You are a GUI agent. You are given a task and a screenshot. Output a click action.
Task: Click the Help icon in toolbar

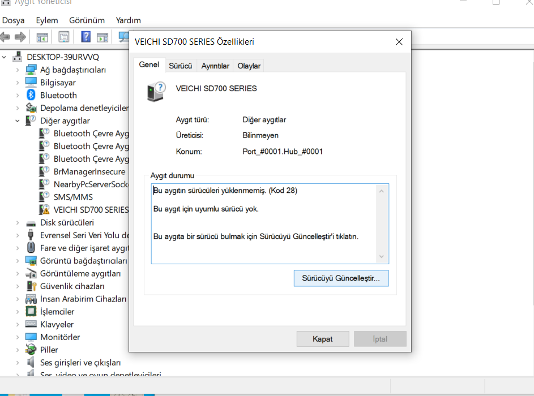coord(86,37)
